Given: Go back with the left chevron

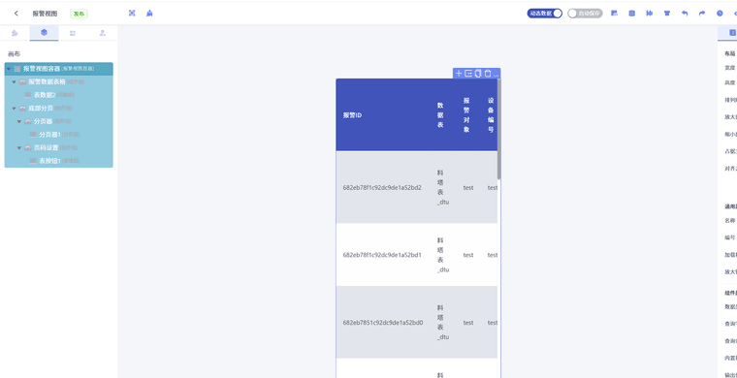Looking at the screenshot, I should 16,14.
